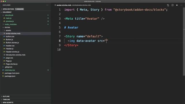
Task: Expand the Outline panel
Action: point(1,96)
